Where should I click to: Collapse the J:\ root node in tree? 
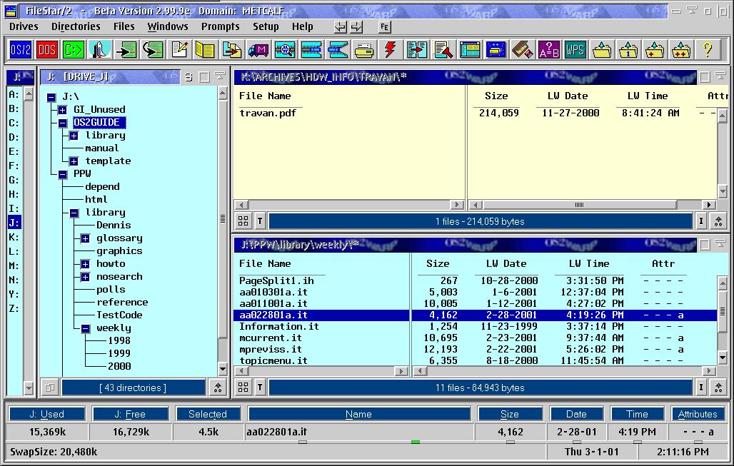(51, 97)
